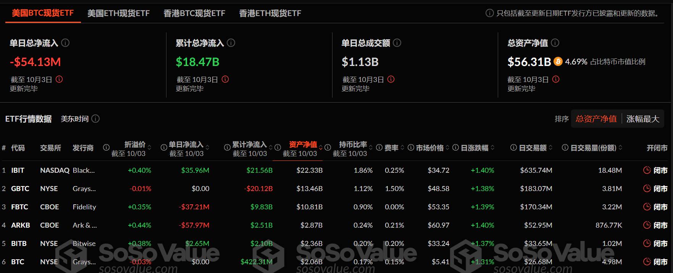The width and height of the screenshot is (673, 273).
Task: Open the BITB ticker link
Action: click(19, 243)
